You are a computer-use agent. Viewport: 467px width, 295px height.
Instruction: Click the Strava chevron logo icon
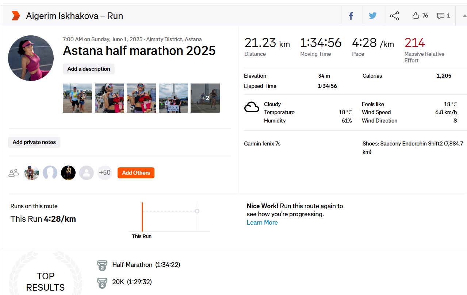16,16
